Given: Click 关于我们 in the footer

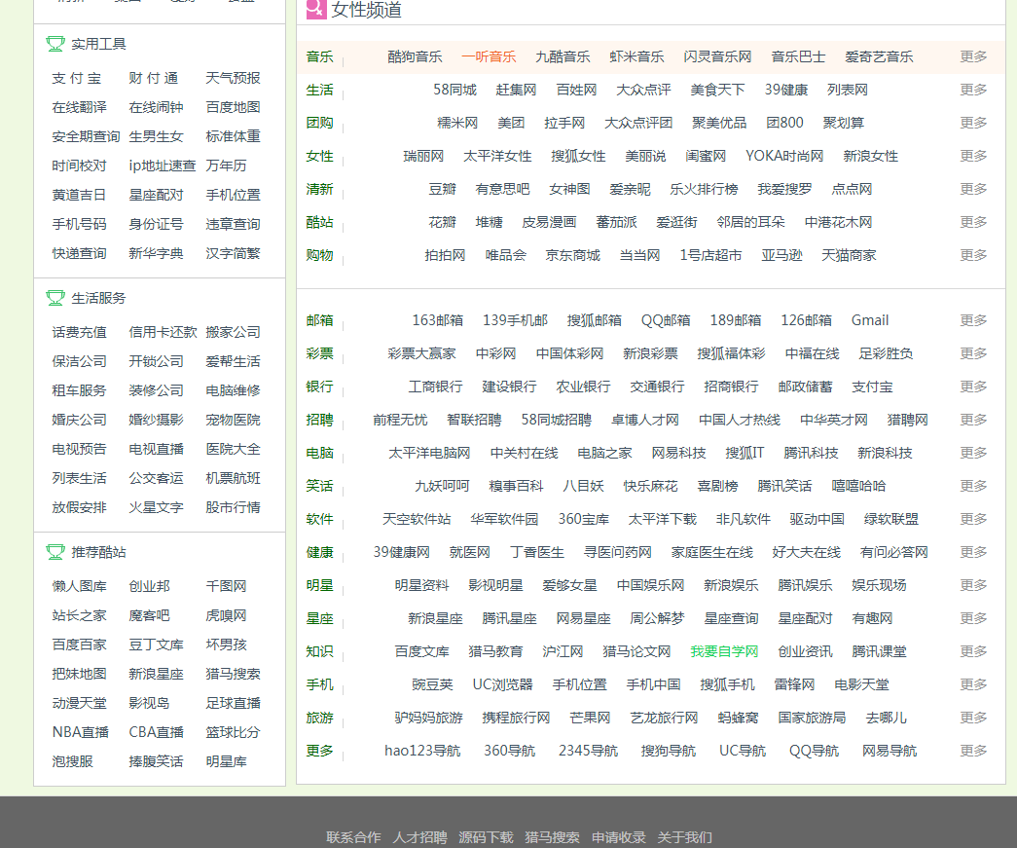Looking at the screenshot, I should (x=684, y=837).
